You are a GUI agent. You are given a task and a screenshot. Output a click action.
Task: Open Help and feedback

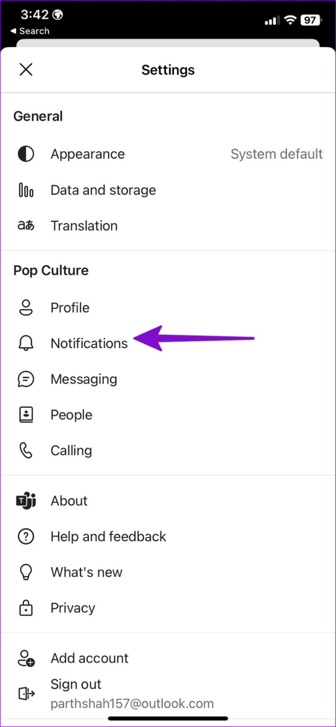[108, 536]
